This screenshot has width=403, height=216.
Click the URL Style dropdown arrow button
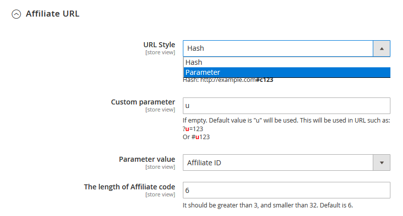coord(381,49)
